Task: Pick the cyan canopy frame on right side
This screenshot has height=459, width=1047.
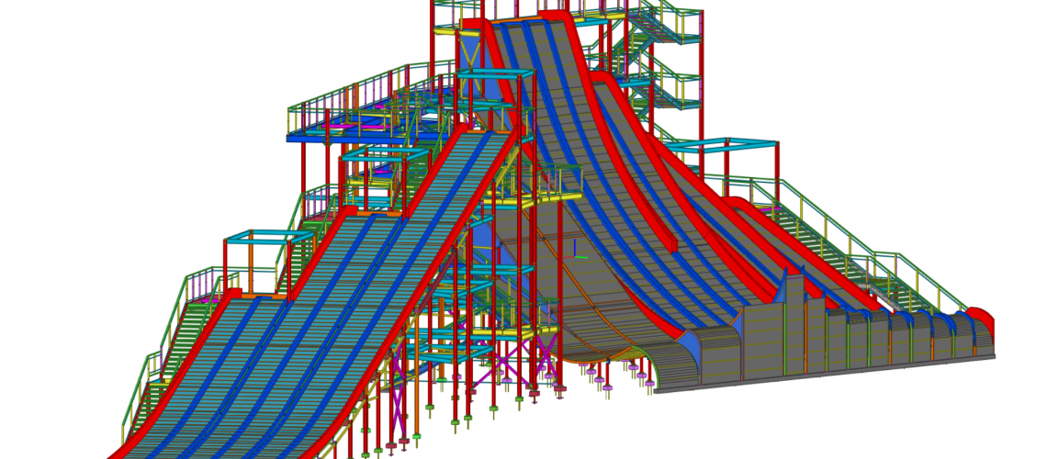Action: (x=726, y=145)
